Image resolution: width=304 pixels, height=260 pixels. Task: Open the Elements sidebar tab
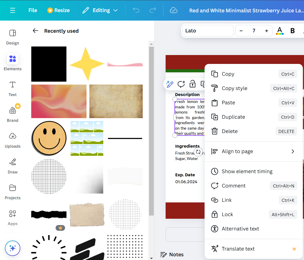coord(13,62)
